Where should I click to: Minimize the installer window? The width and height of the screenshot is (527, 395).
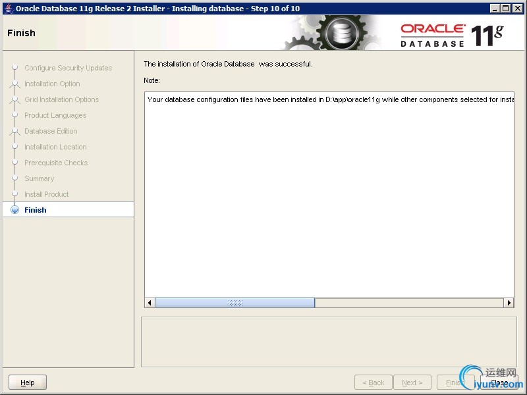pos(495,9)
